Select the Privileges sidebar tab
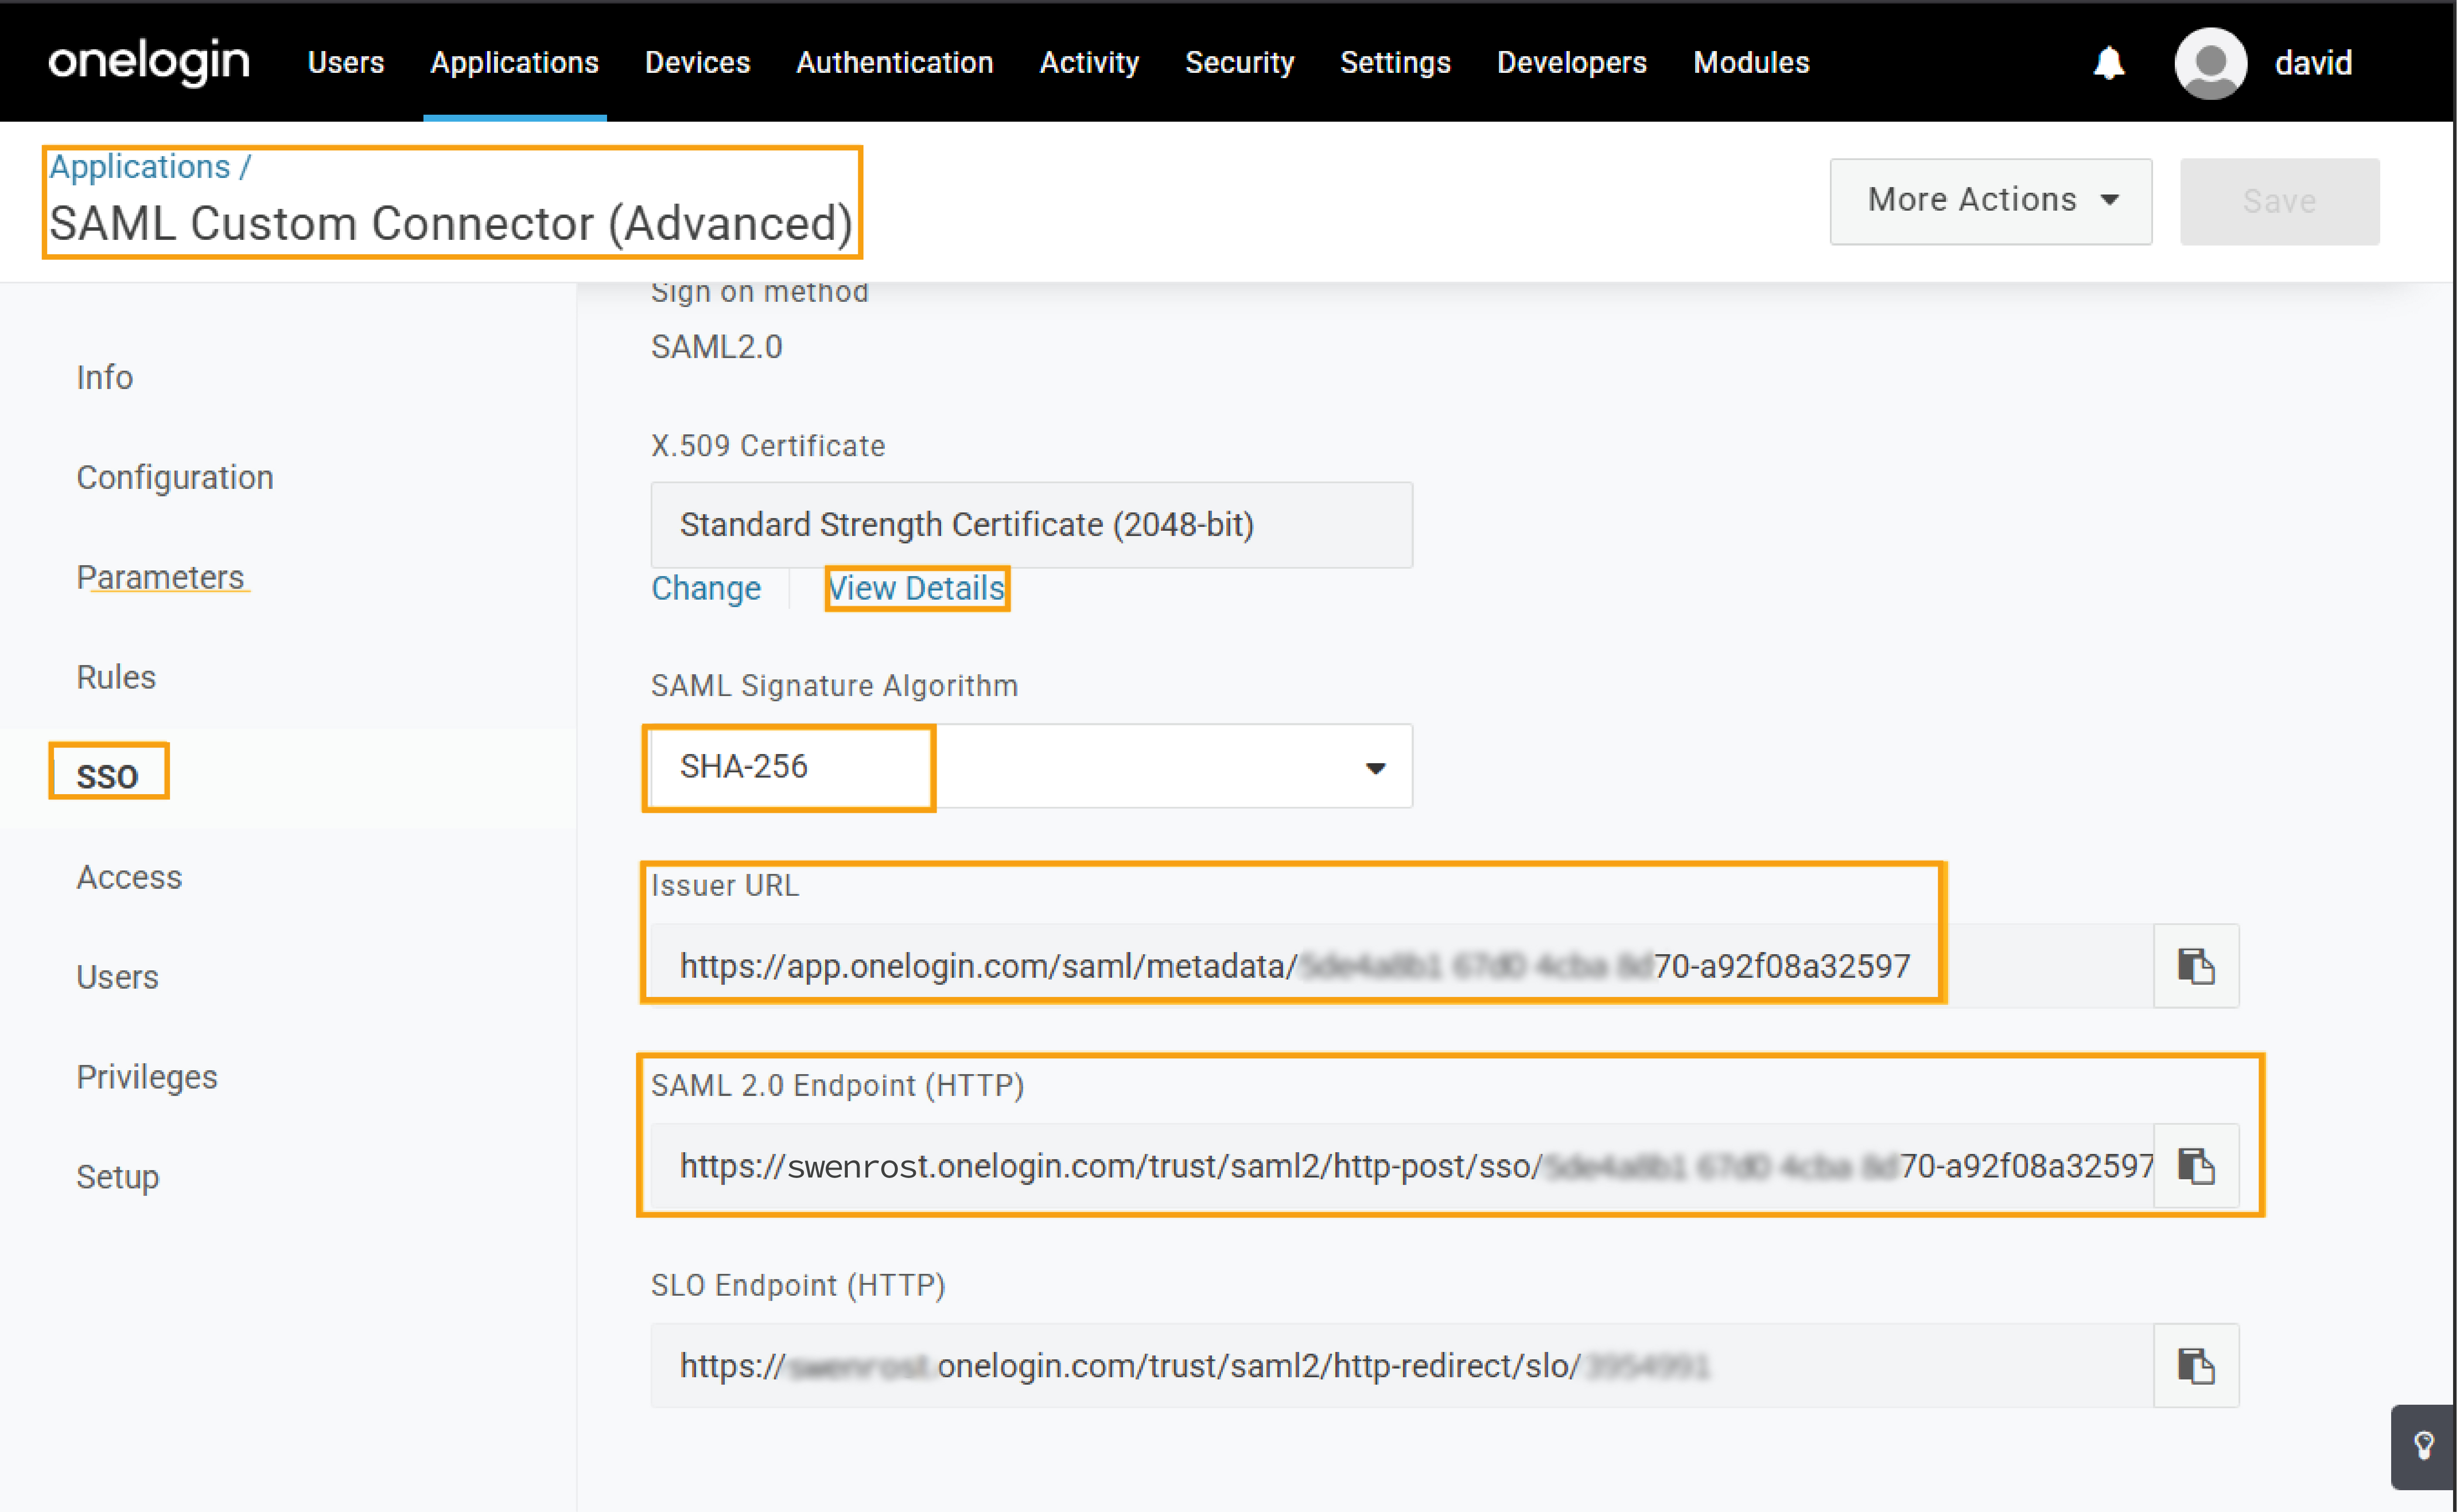This screenshot has width=2457, height=1512. click(x=147, y=1077)
